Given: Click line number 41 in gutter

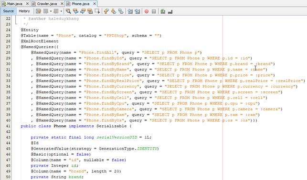Looking at the screenshot, I should coord(8,126).
